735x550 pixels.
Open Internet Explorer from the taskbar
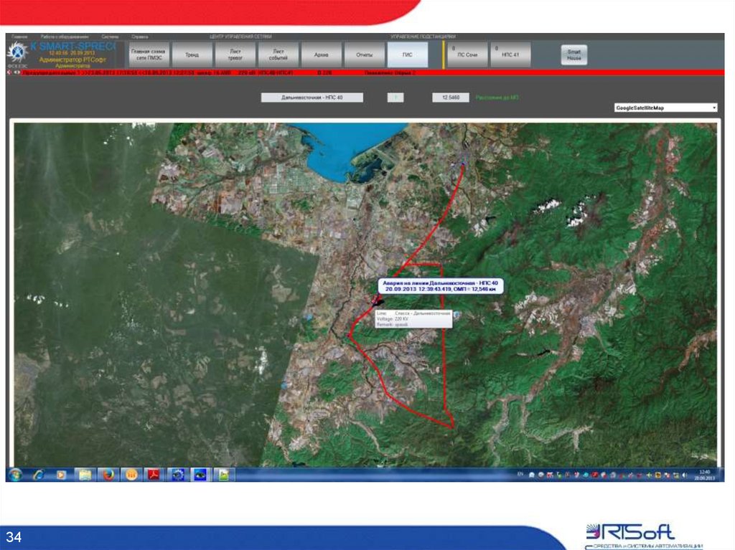click(38, 474)
